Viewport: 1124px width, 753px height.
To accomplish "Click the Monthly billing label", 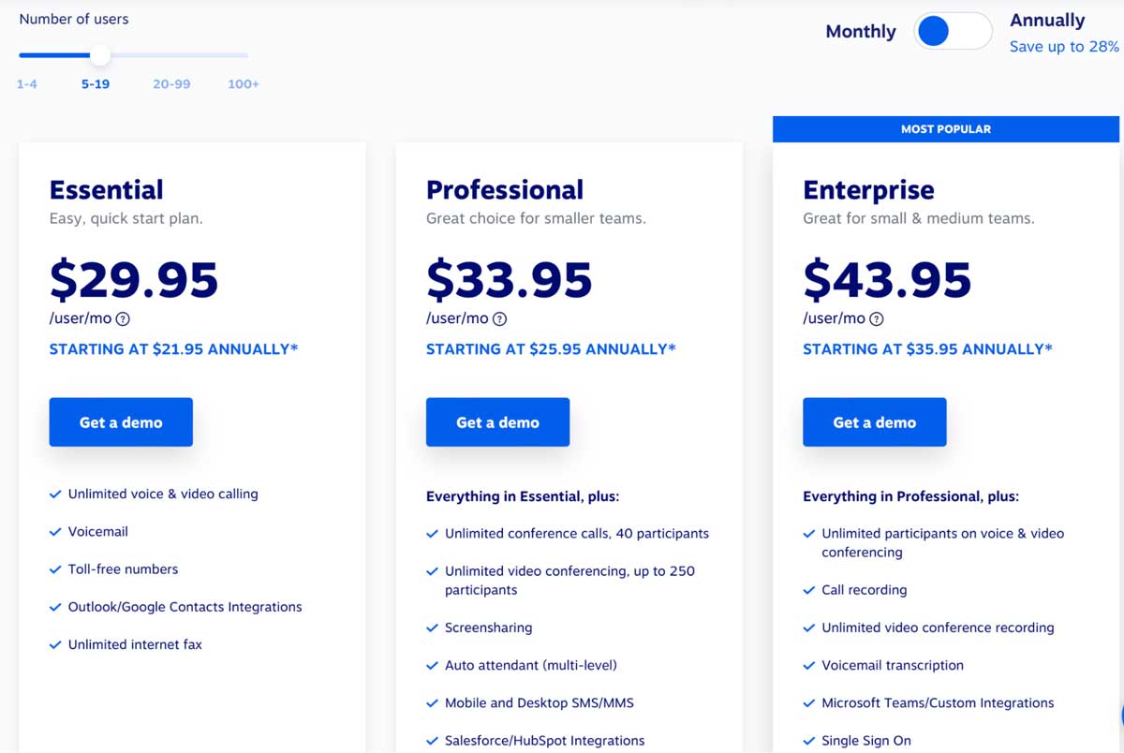I will click(x=860, y=31).
